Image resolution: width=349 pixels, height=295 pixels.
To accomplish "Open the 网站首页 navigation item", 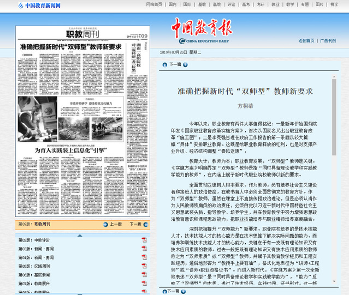I will [x=154, y=4].
